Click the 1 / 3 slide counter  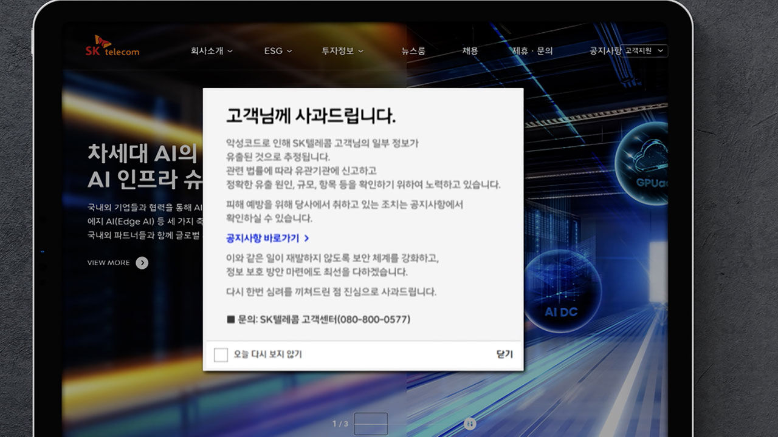(340, 424)
